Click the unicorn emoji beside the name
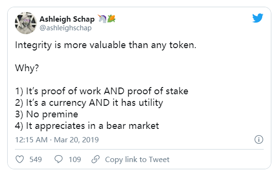280x176 pixels. click(102, 19)
